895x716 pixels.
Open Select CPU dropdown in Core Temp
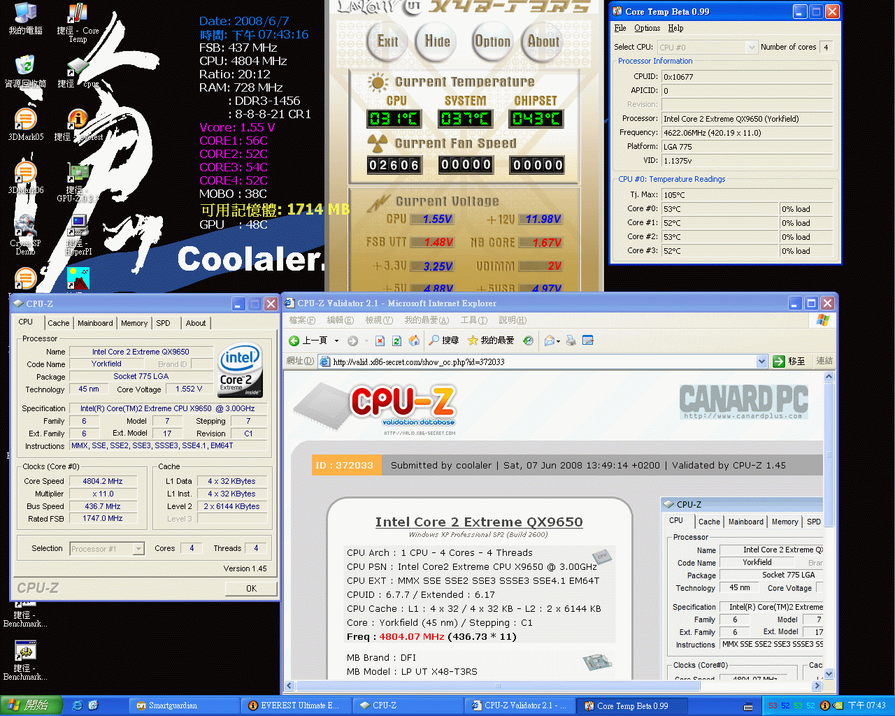(x=752, y=47)
